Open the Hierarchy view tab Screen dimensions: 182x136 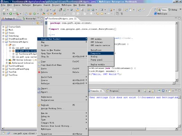pyautogui.click(x=29, y=18)
